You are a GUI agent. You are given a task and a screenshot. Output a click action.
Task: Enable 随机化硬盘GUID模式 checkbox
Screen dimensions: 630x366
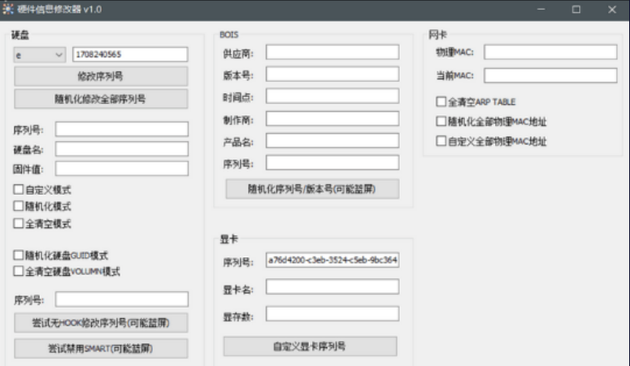[x=19, y=255]
